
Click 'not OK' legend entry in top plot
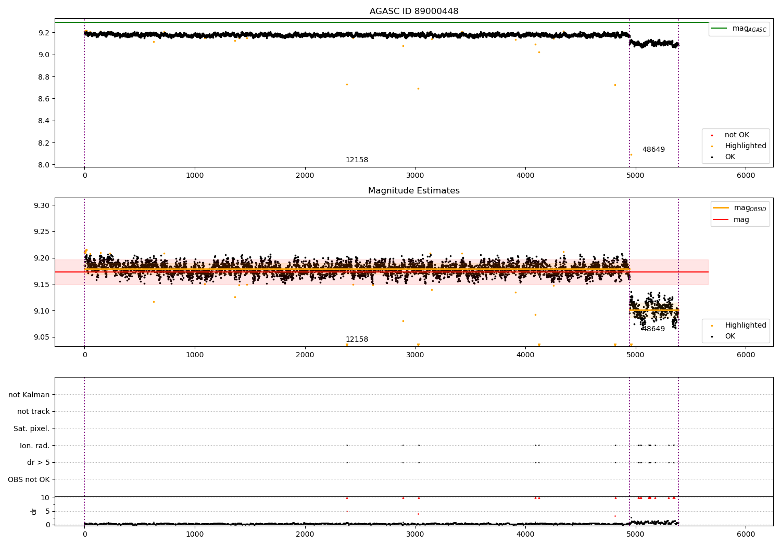(x=737, y=135)
